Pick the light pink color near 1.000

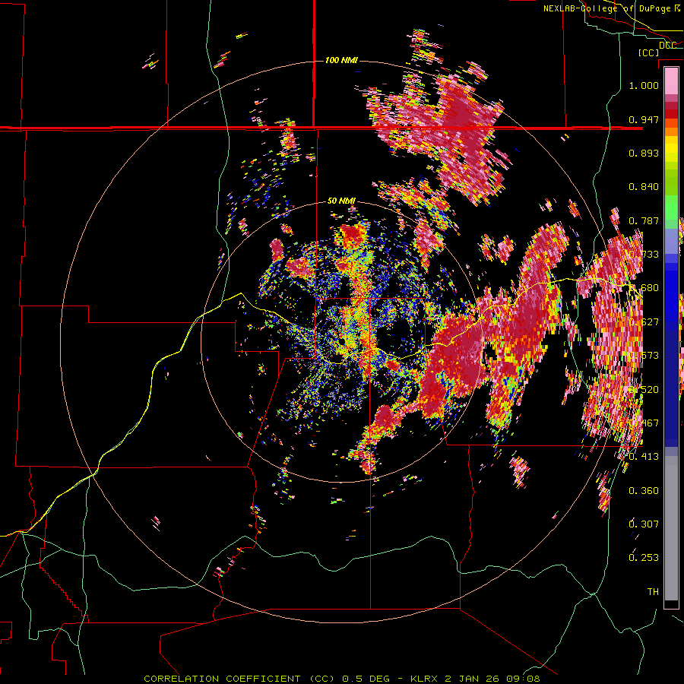coord(671,81)
